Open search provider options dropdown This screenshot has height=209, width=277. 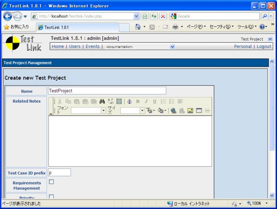271,16
